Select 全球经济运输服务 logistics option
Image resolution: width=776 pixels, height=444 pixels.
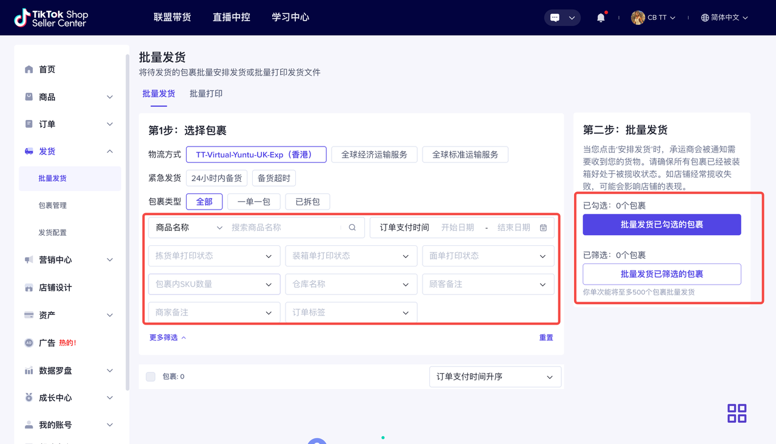coord(374,154)
